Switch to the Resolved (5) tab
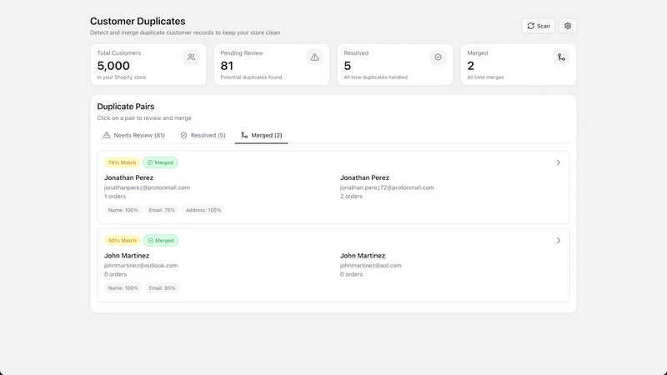The height and width of the screenshot is (375, 667). pos(203,135)
